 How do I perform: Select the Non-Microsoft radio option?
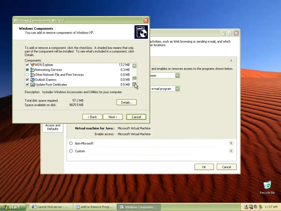pyautogui.click(x=71, y=143)
